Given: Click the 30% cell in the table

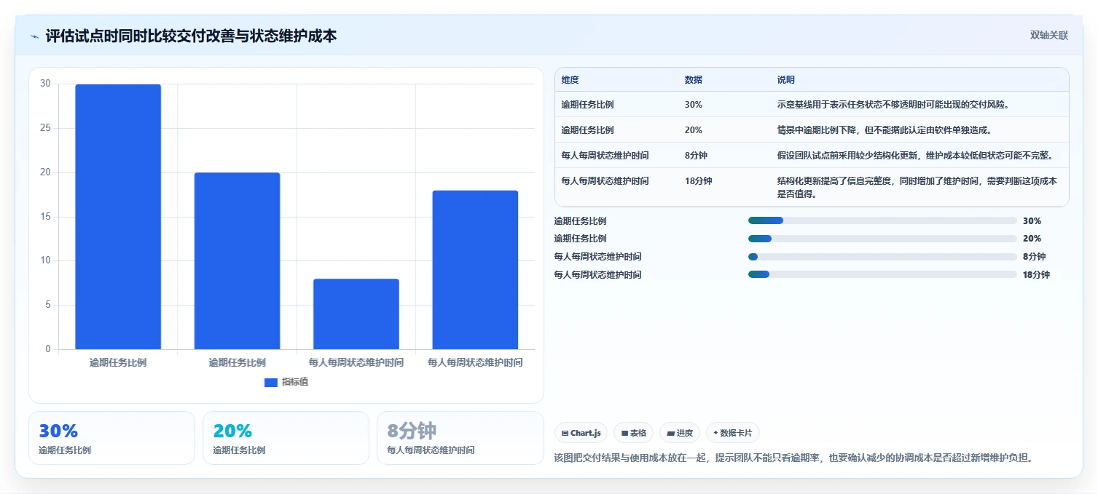Looking at the screenshot, I should (x=694, y=105).
